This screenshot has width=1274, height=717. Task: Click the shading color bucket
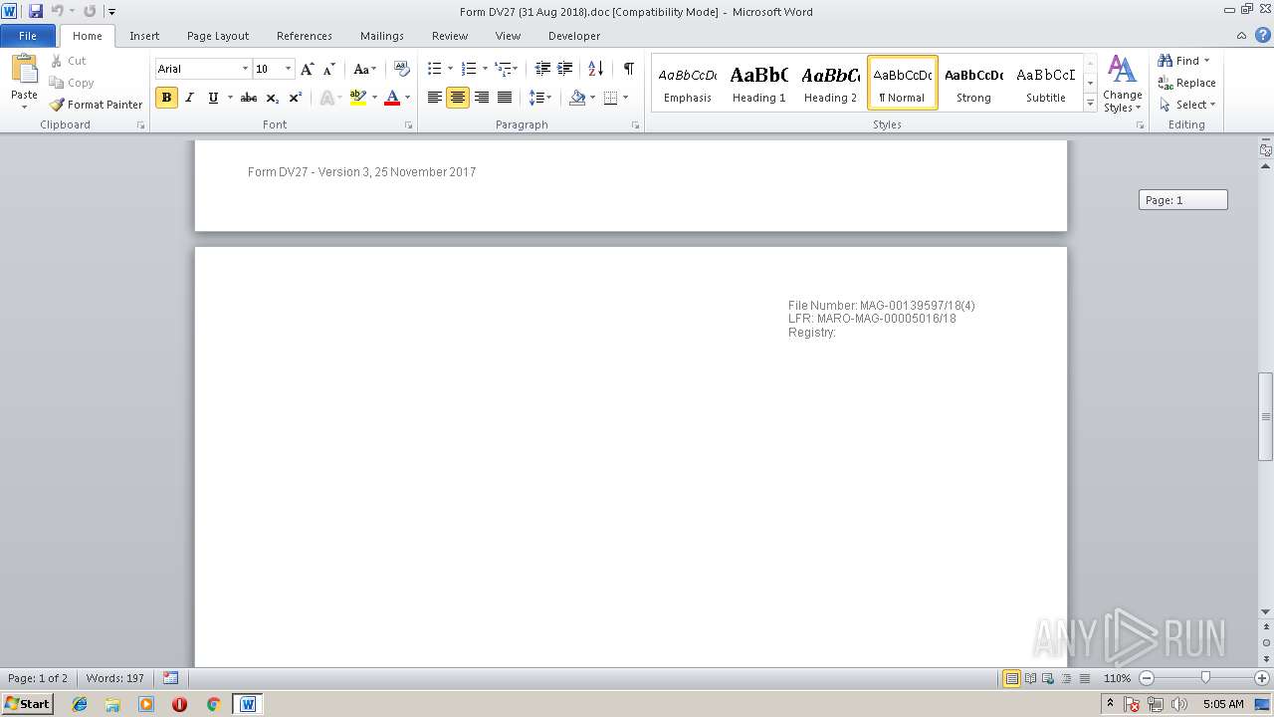577,98
